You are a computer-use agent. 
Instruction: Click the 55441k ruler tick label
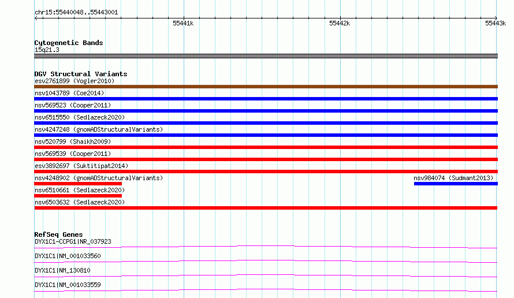click(x=183, y=23)
